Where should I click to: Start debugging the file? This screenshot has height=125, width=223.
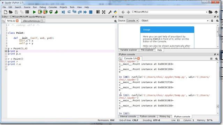tap(63, 12)
